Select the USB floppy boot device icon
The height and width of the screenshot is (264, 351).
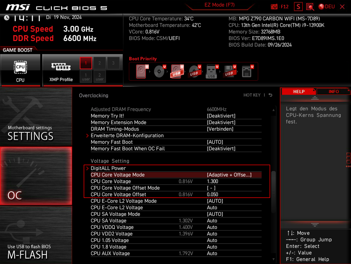pyautogui.click(x=229, y=71)
